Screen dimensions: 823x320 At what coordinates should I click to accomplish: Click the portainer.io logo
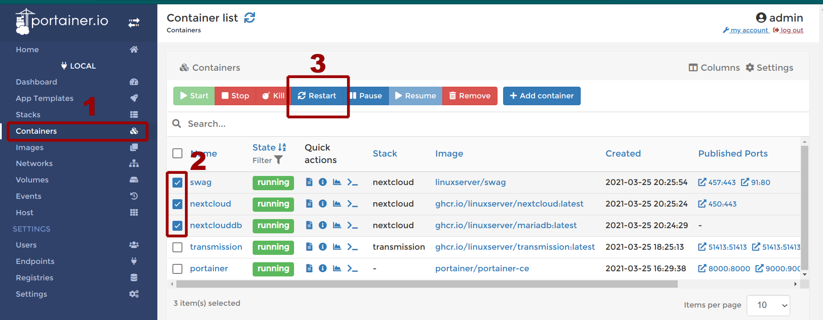pyautogui.click(x=62, y=21)
